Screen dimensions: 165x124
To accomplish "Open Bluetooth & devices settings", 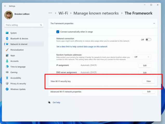I will (x=24, y=38).
